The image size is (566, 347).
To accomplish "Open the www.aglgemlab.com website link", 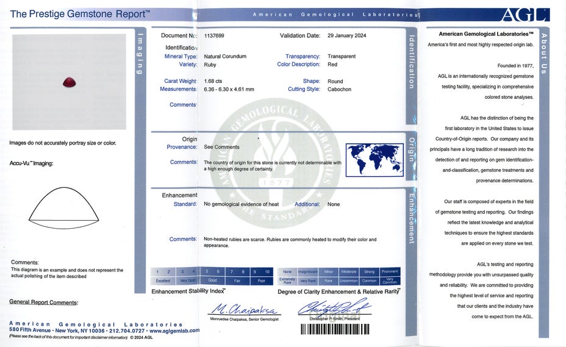I will [x=174, y=331].
